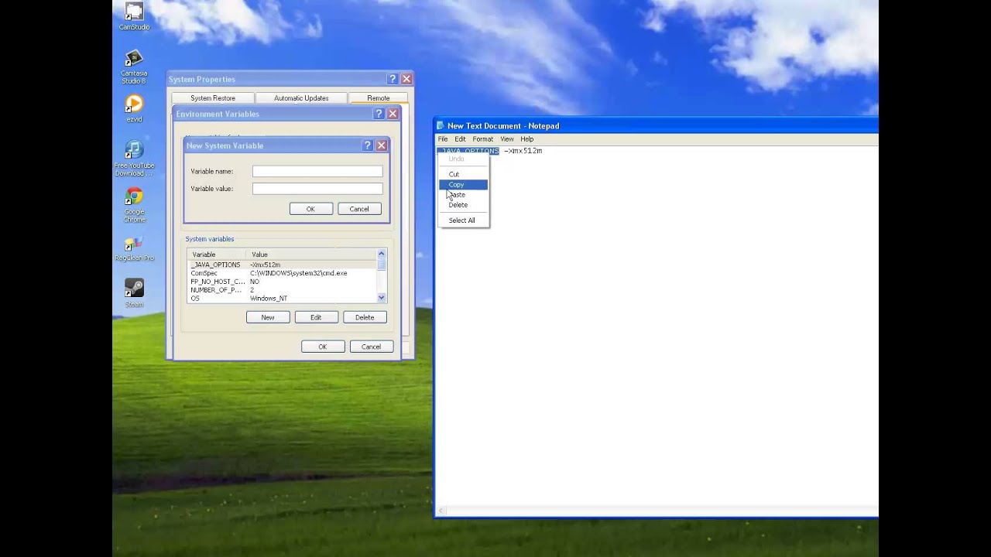
Task: Click help button in New System Variable dialog
Action: click(368, 145)
